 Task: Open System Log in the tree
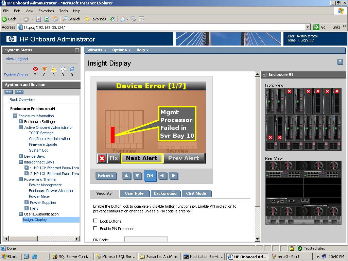(39, 150)
